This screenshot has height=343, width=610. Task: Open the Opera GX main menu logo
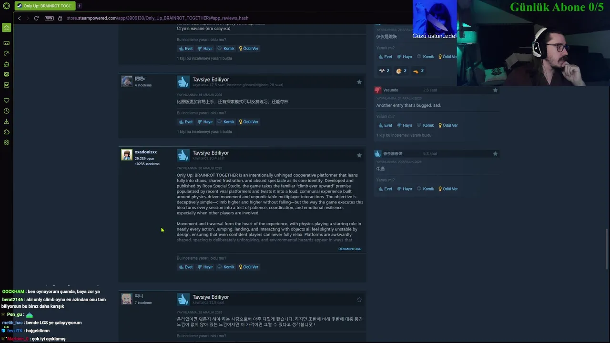6,6
